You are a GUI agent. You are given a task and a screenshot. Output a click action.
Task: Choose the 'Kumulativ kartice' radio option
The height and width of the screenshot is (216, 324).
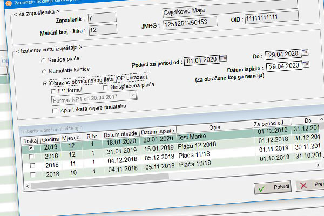pos(44,72)
